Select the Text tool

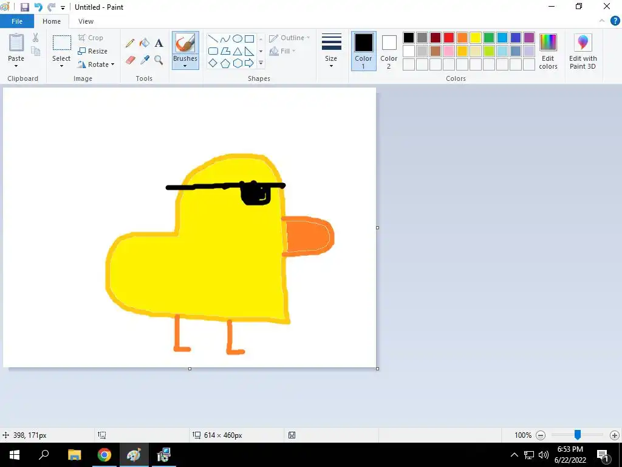(159, 43)
